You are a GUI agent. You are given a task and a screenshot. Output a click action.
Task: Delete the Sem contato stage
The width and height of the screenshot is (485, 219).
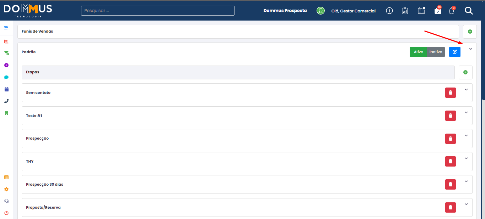tap(451, 93)
